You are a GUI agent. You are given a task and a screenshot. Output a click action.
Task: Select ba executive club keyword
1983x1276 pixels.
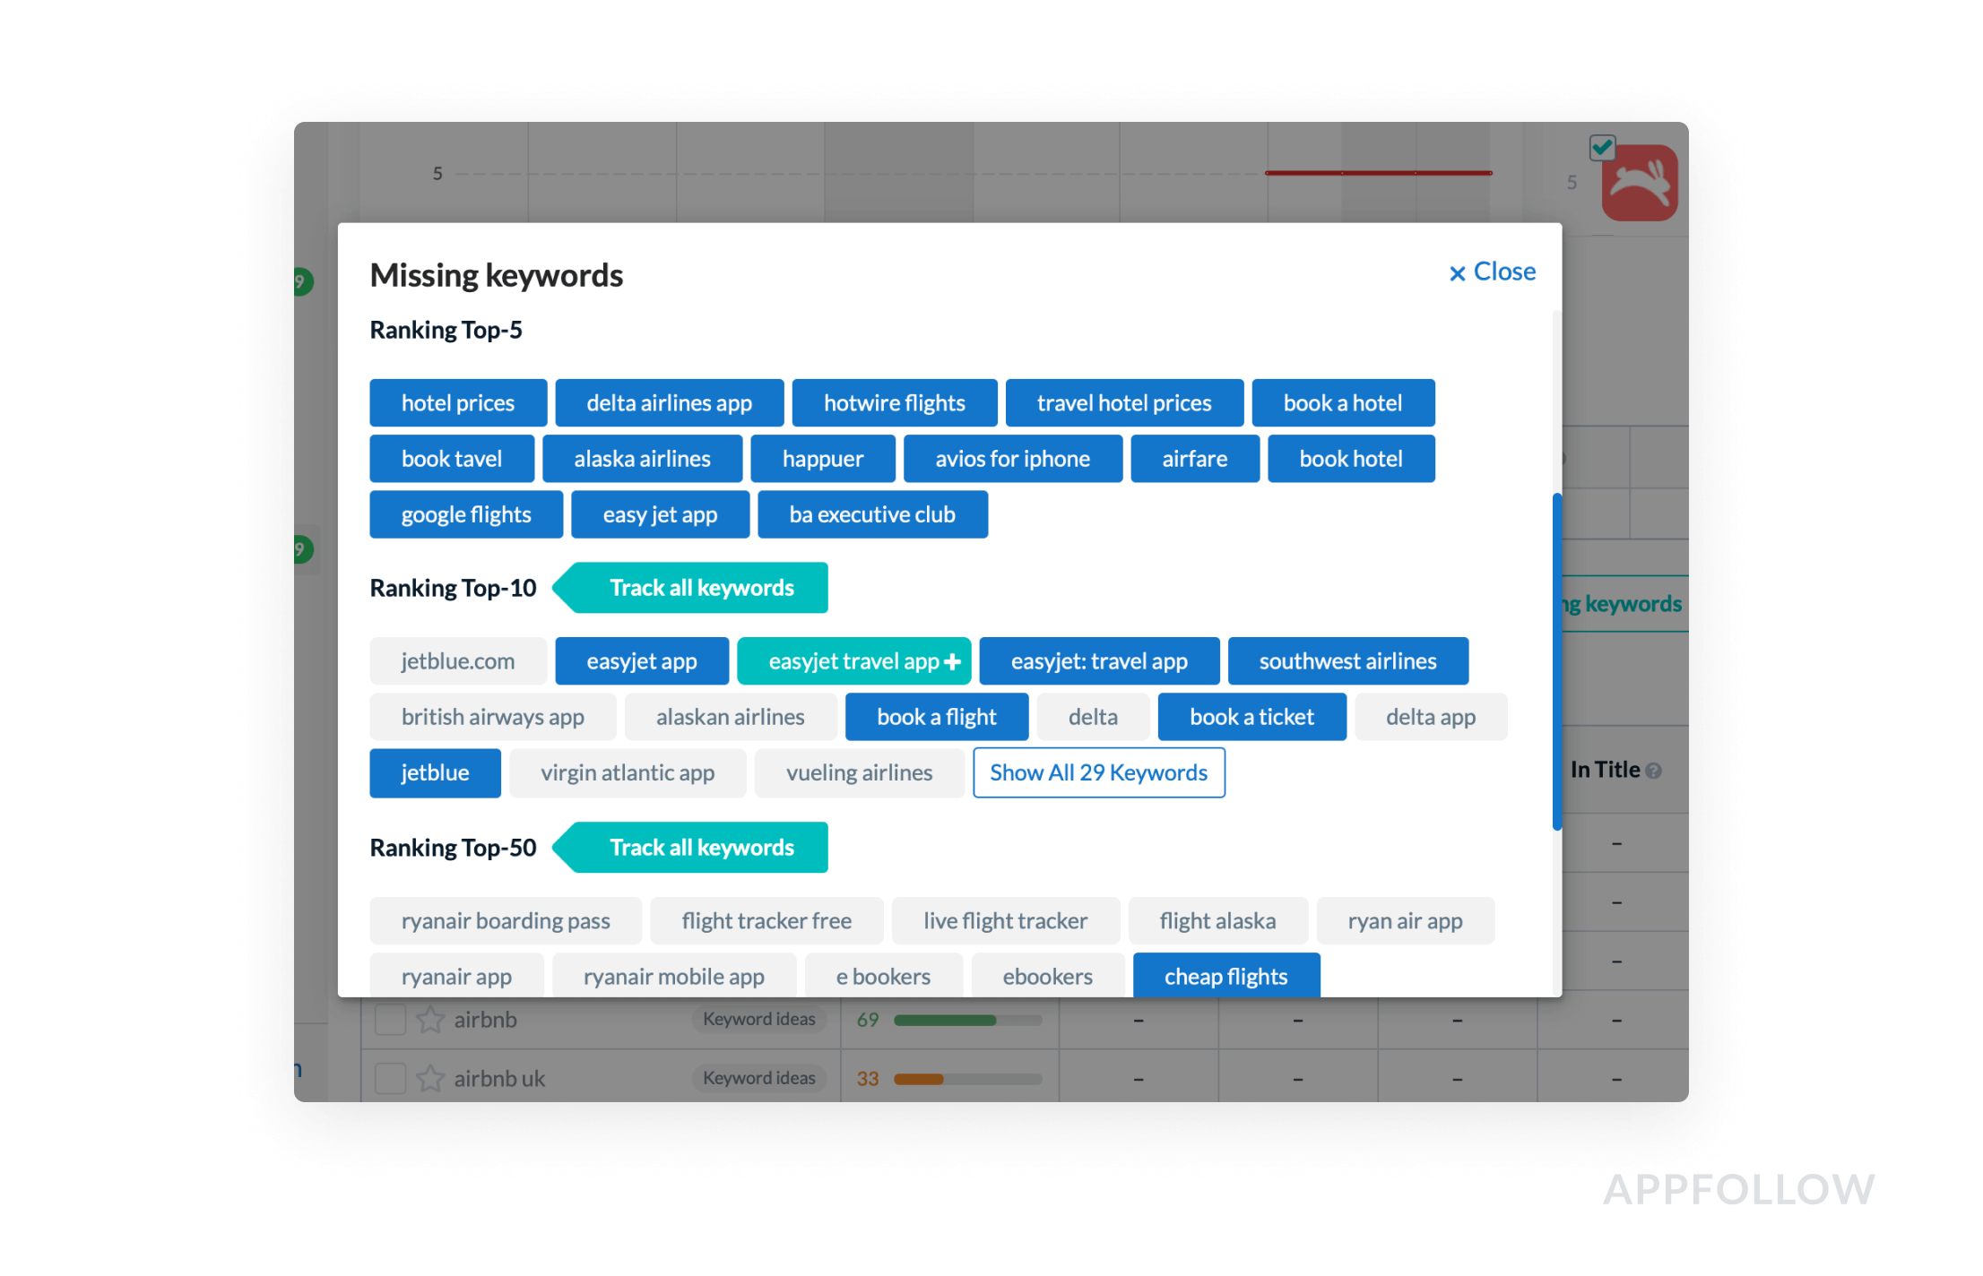pos(872,514)
